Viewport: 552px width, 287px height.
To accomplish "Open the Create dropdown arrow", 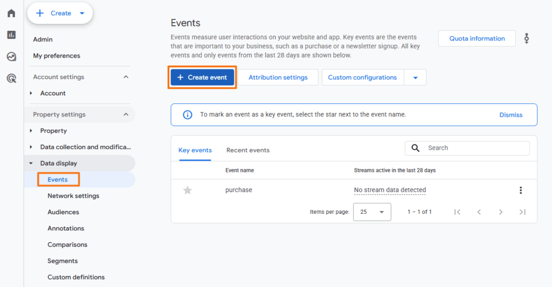I will pos(82,13).
